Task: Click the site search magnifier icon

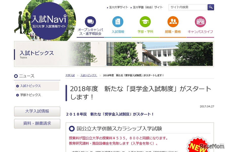Action: [211, 7]
